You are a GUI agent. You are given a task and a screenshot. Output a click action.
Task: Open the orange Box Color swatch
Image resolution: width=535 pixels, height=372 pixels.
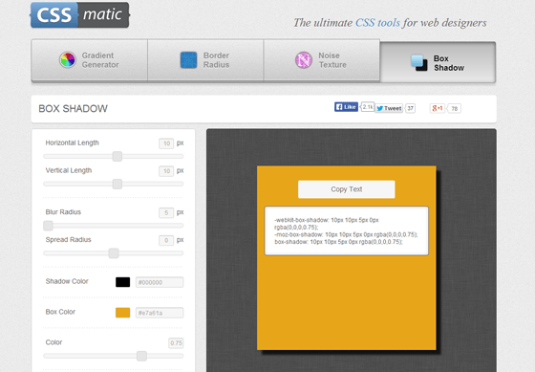pos(123,313)
